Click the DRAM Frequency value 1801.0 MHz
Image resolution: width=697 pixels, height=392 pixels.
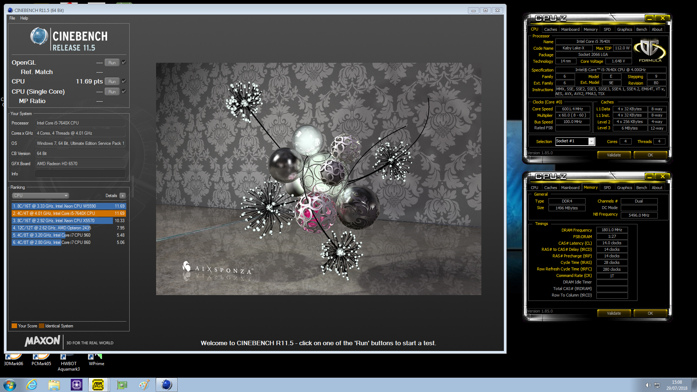click(612, 230)
